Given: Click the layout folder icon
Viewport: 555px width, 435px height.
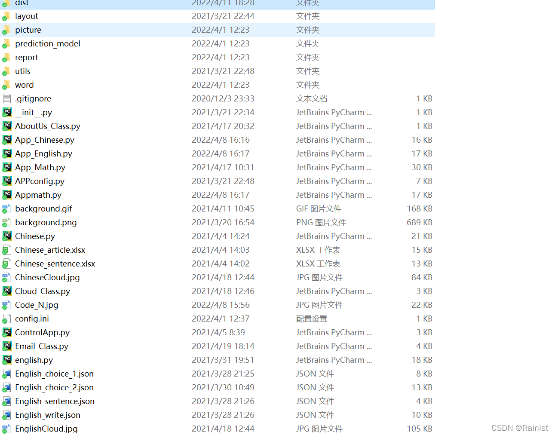Looking at the screenshot, I should pyautogui.click(x=6, y=16).
